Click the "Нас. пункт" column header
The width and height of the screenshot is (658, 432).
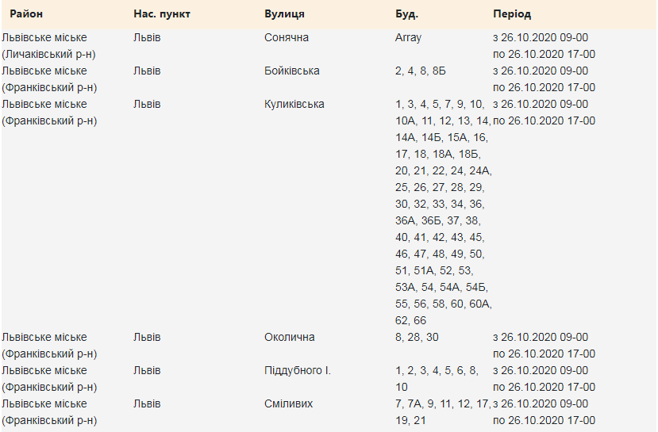pos(162,15)
